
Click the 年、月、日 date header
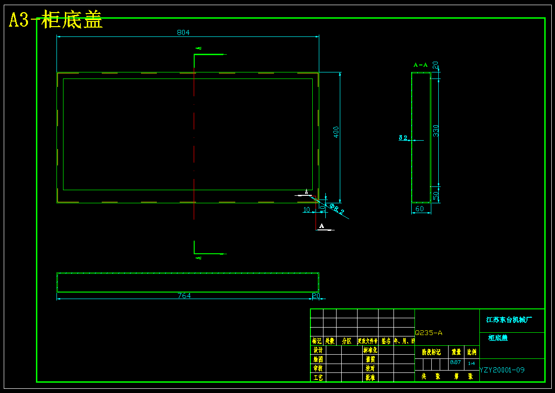[404, 341]
